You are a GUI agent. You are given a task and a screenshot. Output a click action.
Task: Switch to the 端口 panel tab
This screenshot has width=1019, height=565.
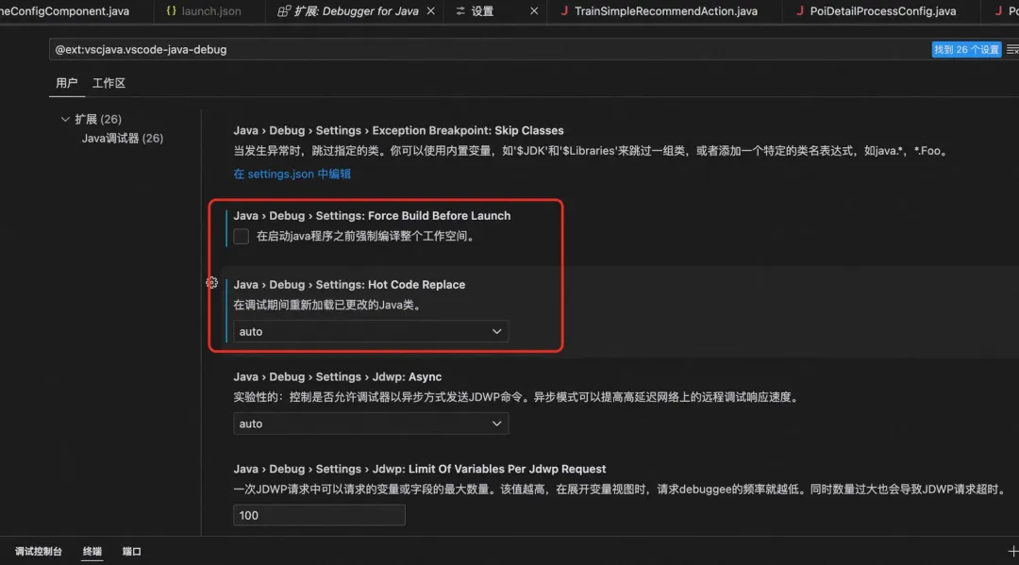point(131,551)
